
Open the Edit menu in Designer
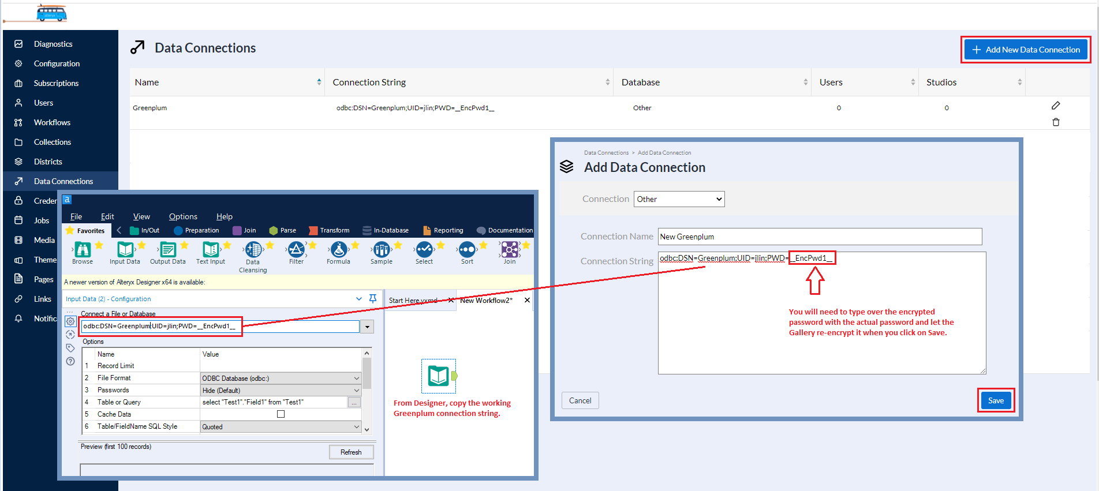point(107,216)
